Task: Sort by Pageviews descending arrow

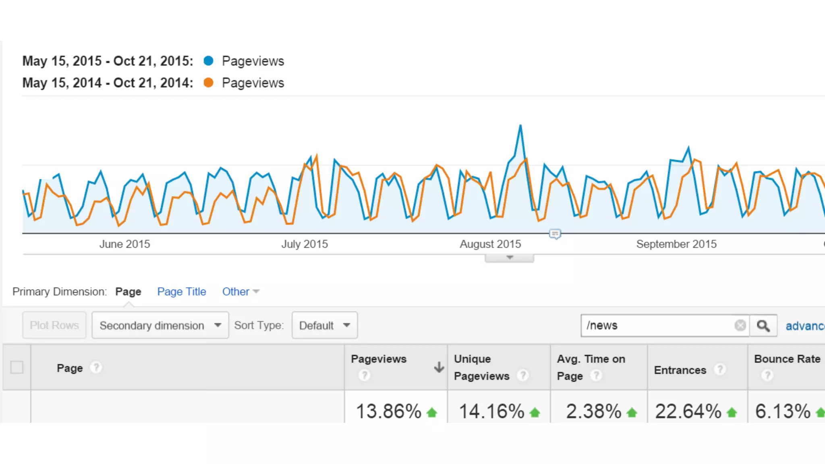Action: pos(439,367)
